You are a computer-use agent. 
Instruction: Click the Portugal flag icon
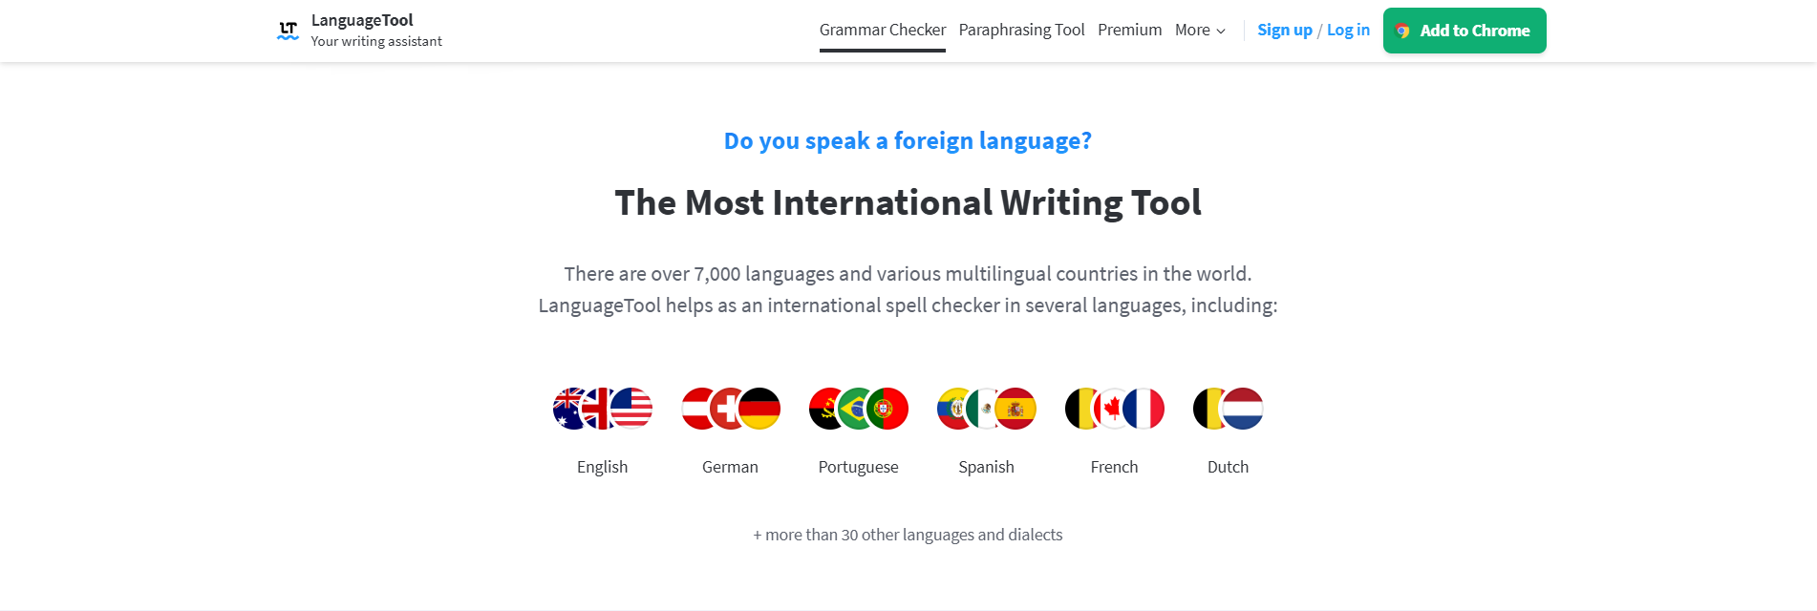pyautogui.click(x=888, y=409)
